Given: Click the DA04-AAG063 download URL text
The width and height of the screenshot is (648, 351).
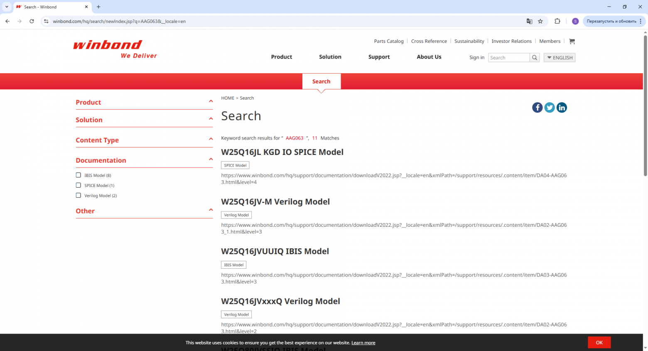Looking at the screenshot, I should [x=394, y=179].
